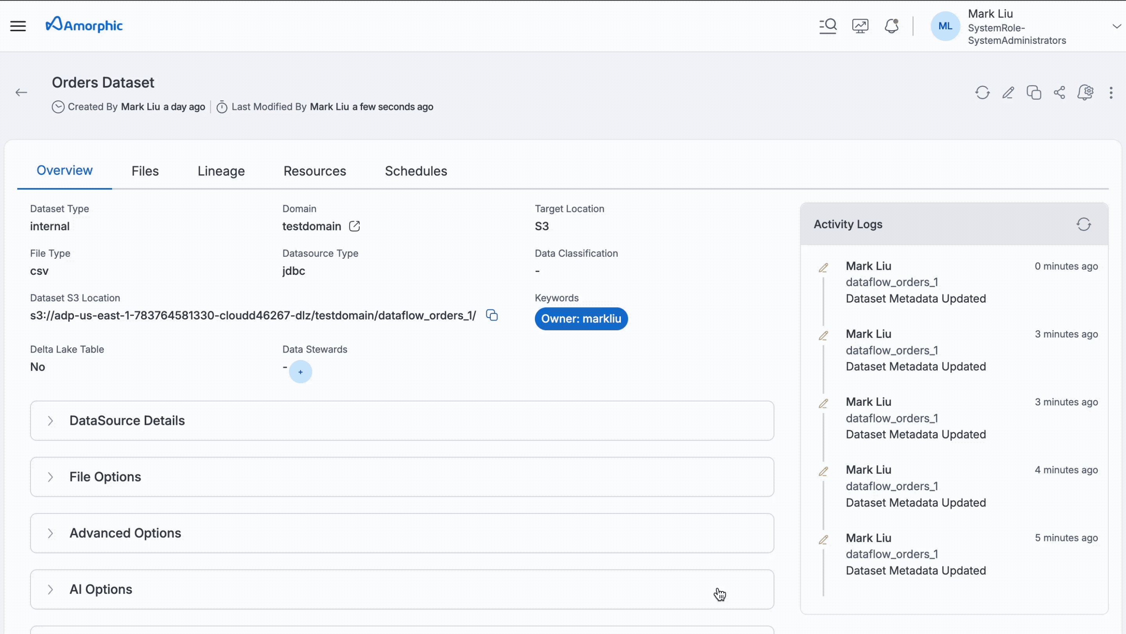1126x634 pixels.
Task: Open the global search panel
Action: [828, 26]
